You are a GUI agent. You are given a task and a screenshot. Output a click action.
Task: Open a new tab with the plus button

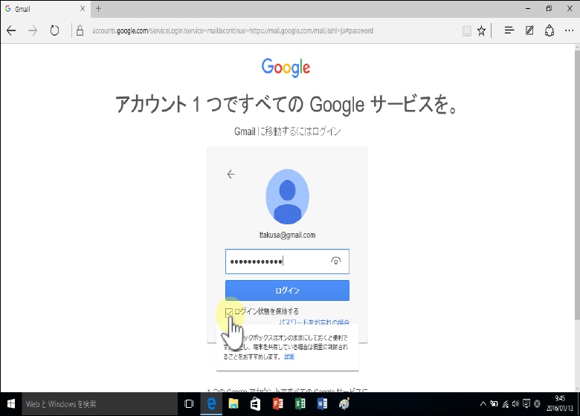[98, 8]
